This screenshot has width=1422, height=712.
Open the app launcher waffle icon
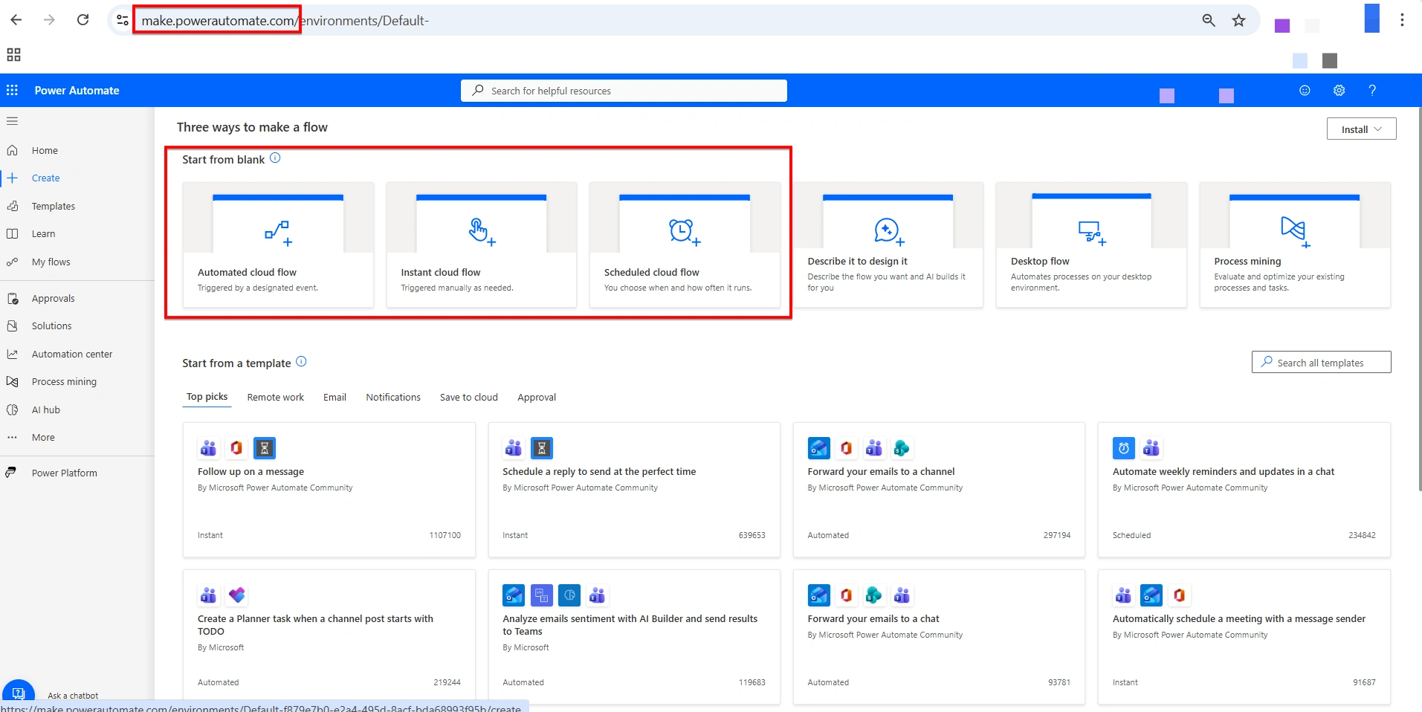[12, 90]
